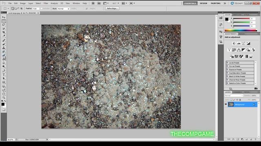Image resolution: width=261 pixels, height=146 pixels.
Task: Add a Brightness/Contrast adjustment
Action: point(234,43)
